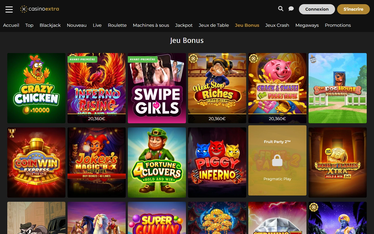
Task: Open Jeux Crash category
Action: 277,25
